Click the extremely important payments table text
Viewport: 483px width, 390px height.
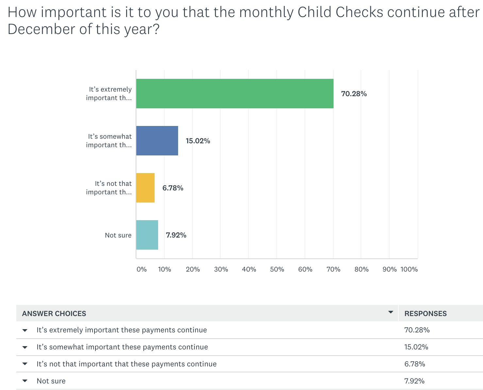tap(122, 330)
